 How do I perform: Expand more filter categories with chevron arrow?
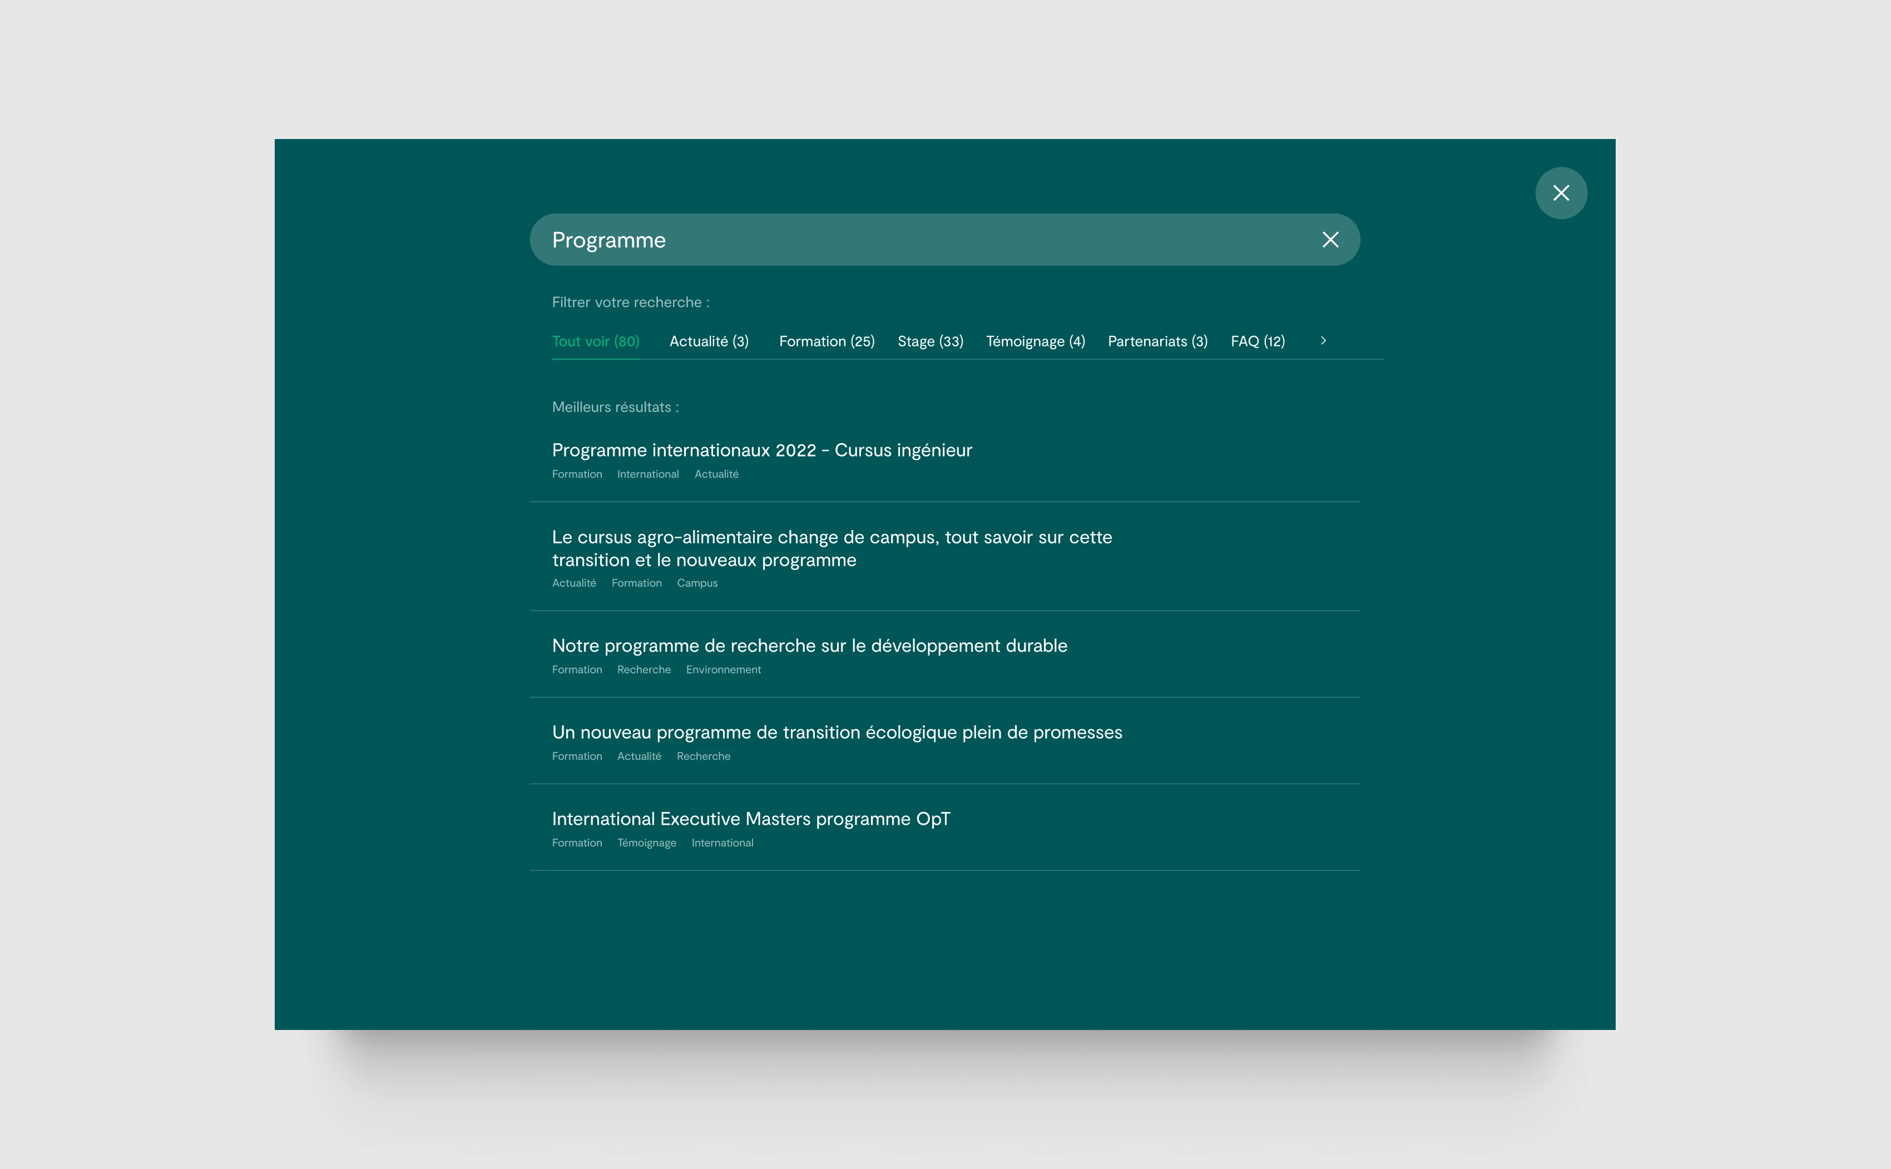click(1323, 341)
